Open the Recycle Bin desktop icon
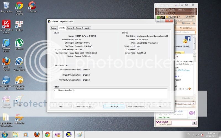Viewport: 221px width, 138px height. [x=6, y=7]
